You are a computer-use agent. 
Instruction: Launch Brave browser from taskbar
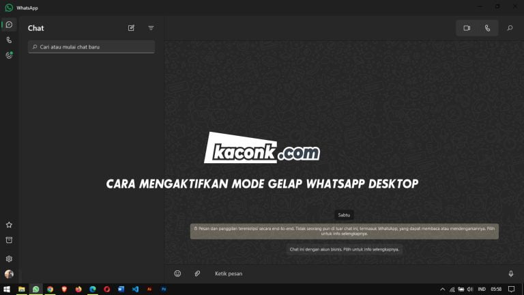coord(64,290)
